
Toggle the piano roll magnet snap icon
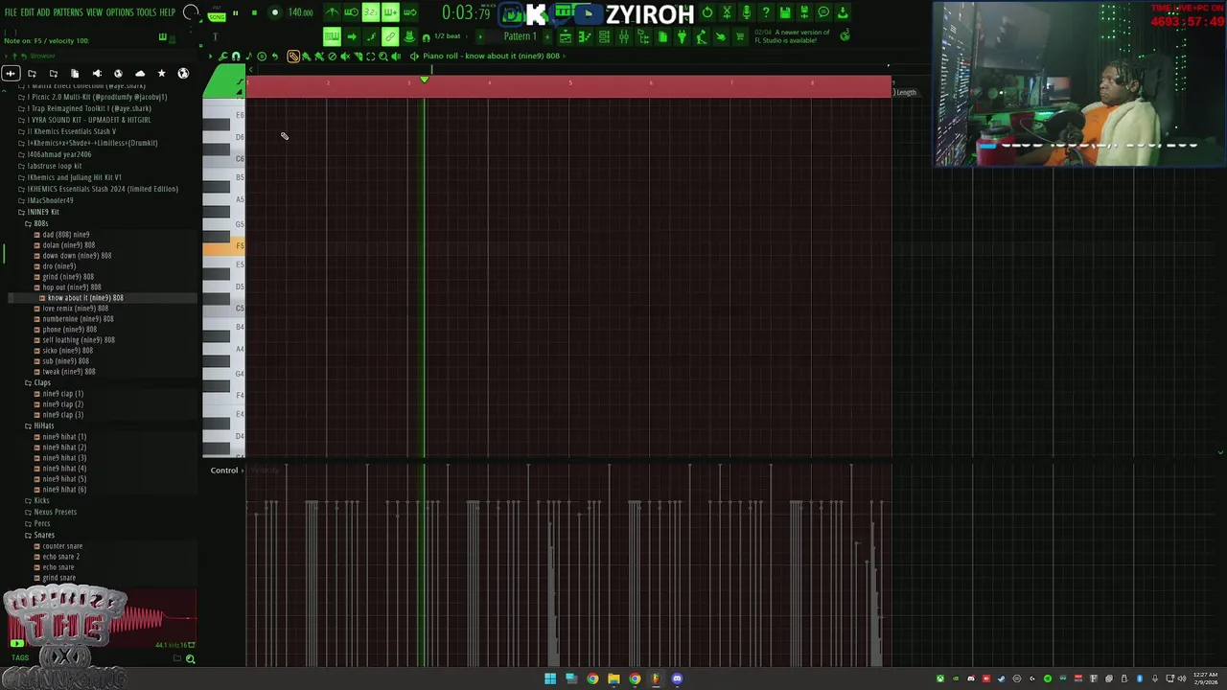(236, 57)
